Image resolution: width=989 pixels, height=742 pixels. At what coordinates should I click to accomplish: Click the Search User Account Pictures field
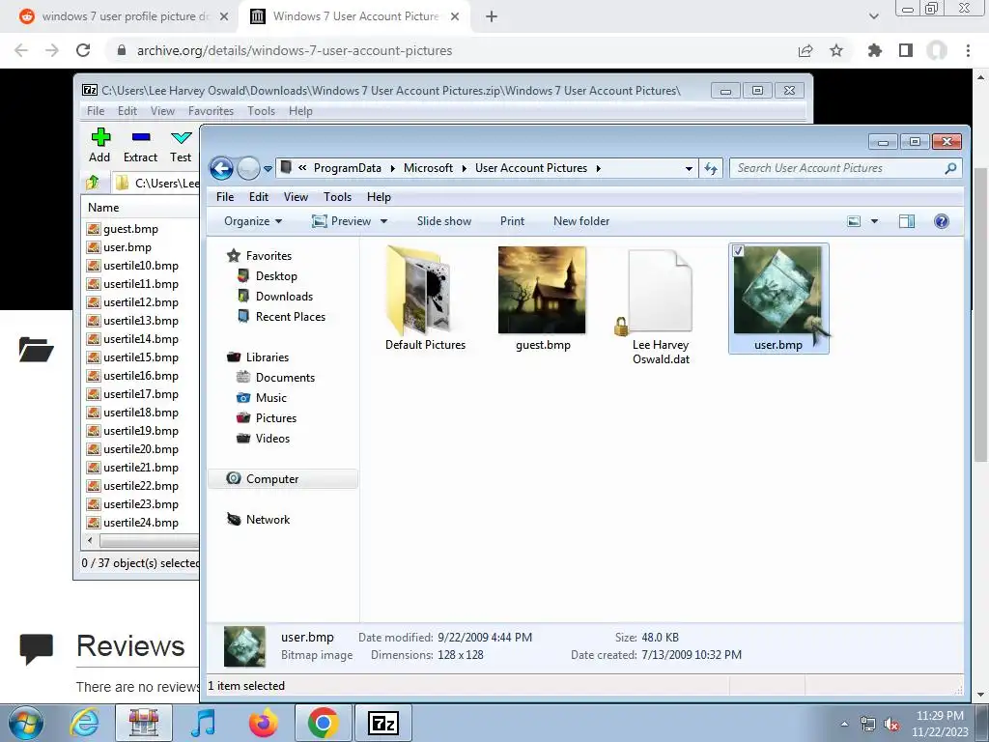[839, 168]
